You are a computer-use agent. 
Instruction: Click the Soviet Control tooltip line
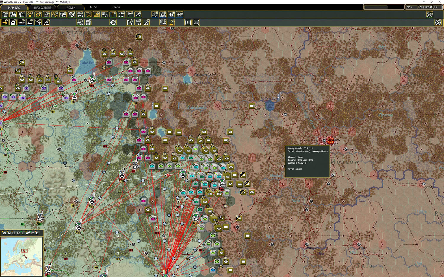click(x=295, y=169)
